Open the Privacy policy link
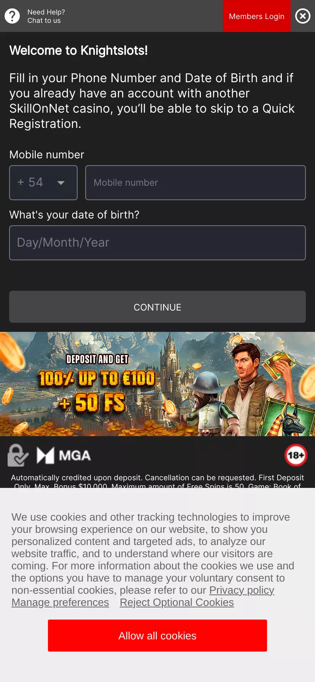 coord(242,590)
